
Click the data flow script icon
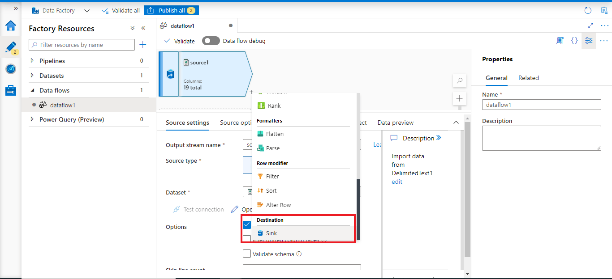click(x=560, y=41)
